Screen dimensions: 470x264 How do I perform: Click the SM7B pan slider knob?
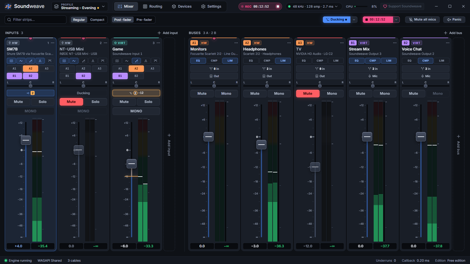pyautogui.click(x=31, y=86)
